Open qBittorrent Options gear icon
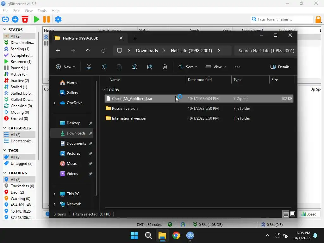The width and height of the screenshot is (324, 243). (58, 19)
